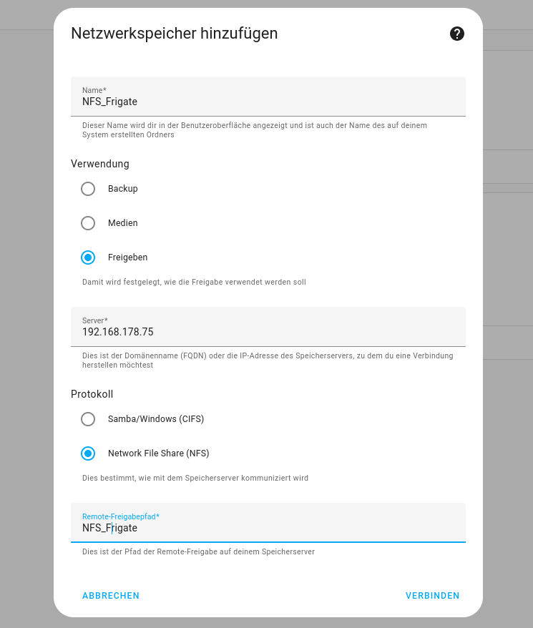Click the 'Dies bestimmt' protocol description
Screen dimensions: 533x628
point(195,478)
